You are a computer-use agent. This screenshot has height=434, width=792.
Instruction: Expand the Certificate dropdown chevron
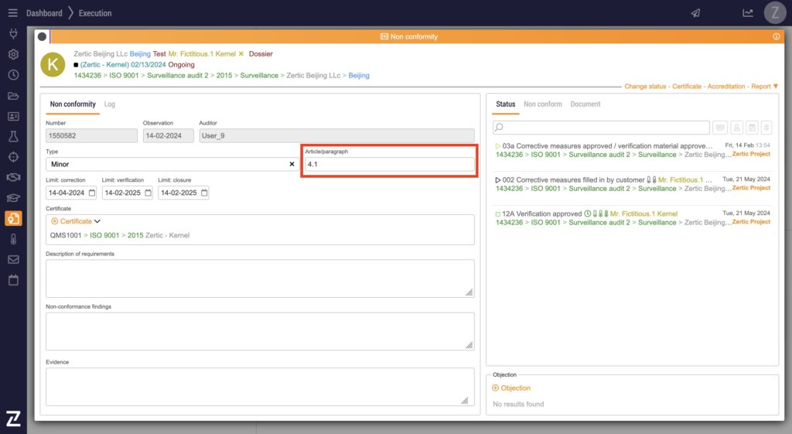[97, 221]
